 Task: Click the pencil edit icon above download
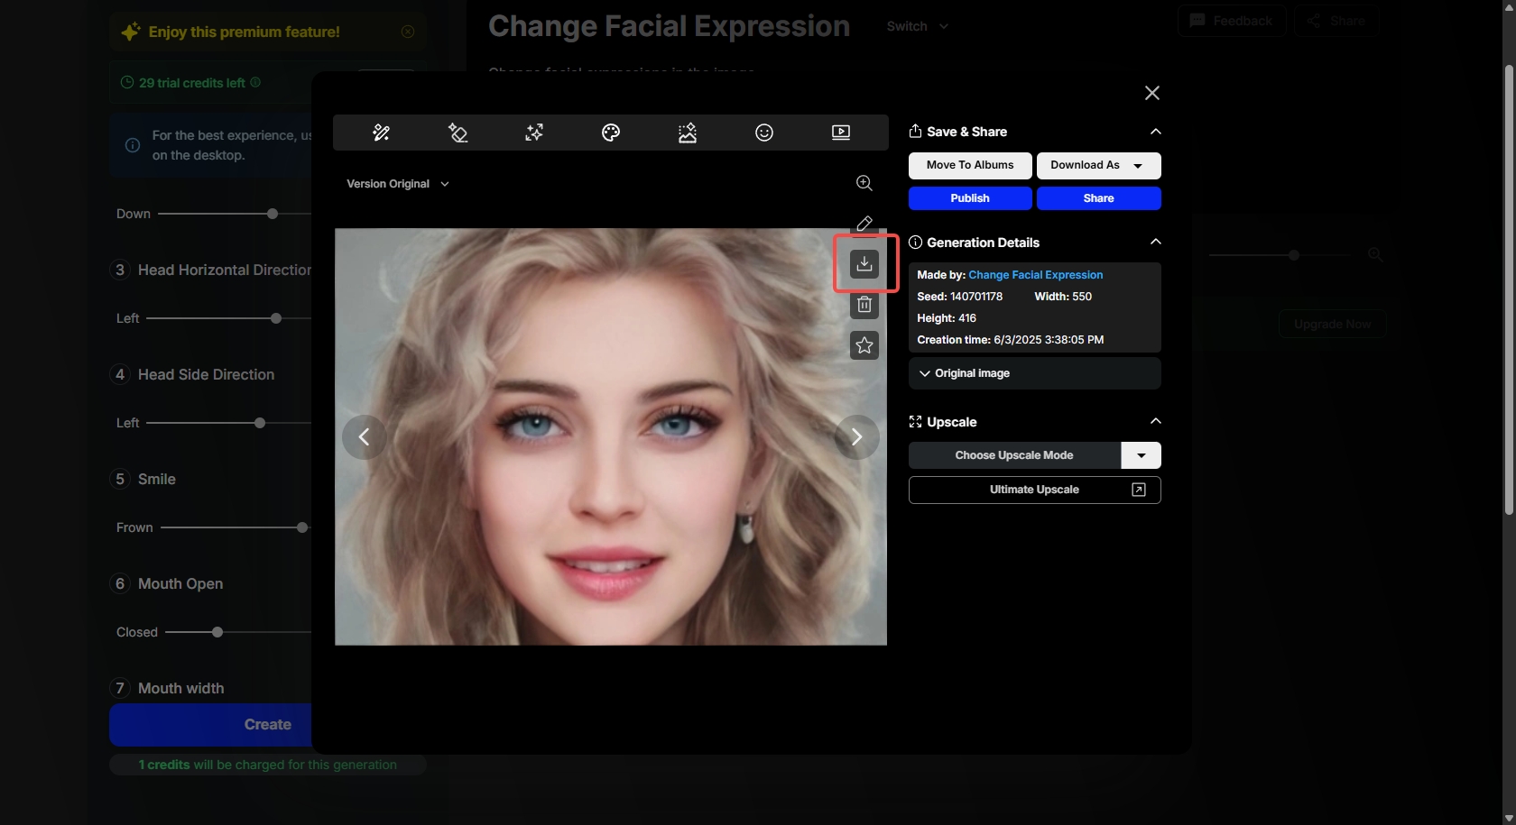coord(864,223)
